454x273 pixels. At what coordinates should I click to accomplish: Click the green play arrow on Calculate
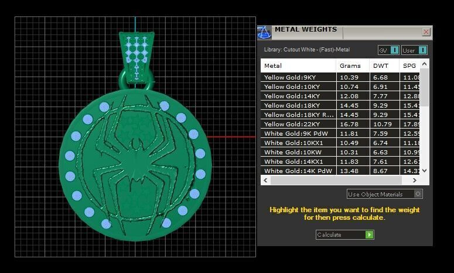[370, 234]
